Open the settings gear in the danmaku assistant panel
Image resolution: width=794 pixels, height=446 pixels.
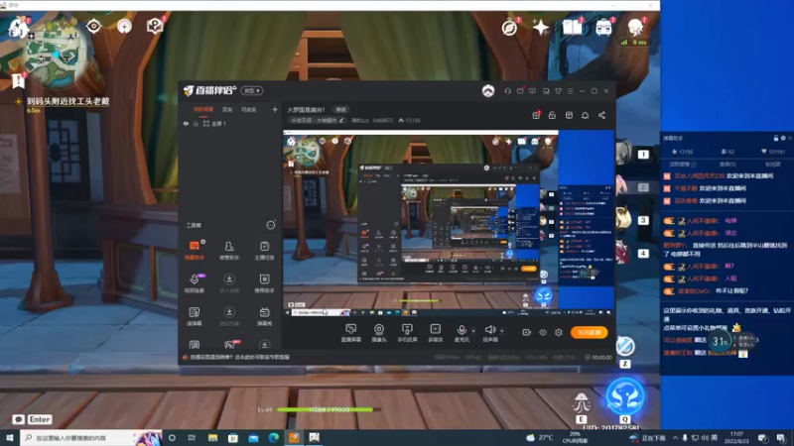(783, 138)
